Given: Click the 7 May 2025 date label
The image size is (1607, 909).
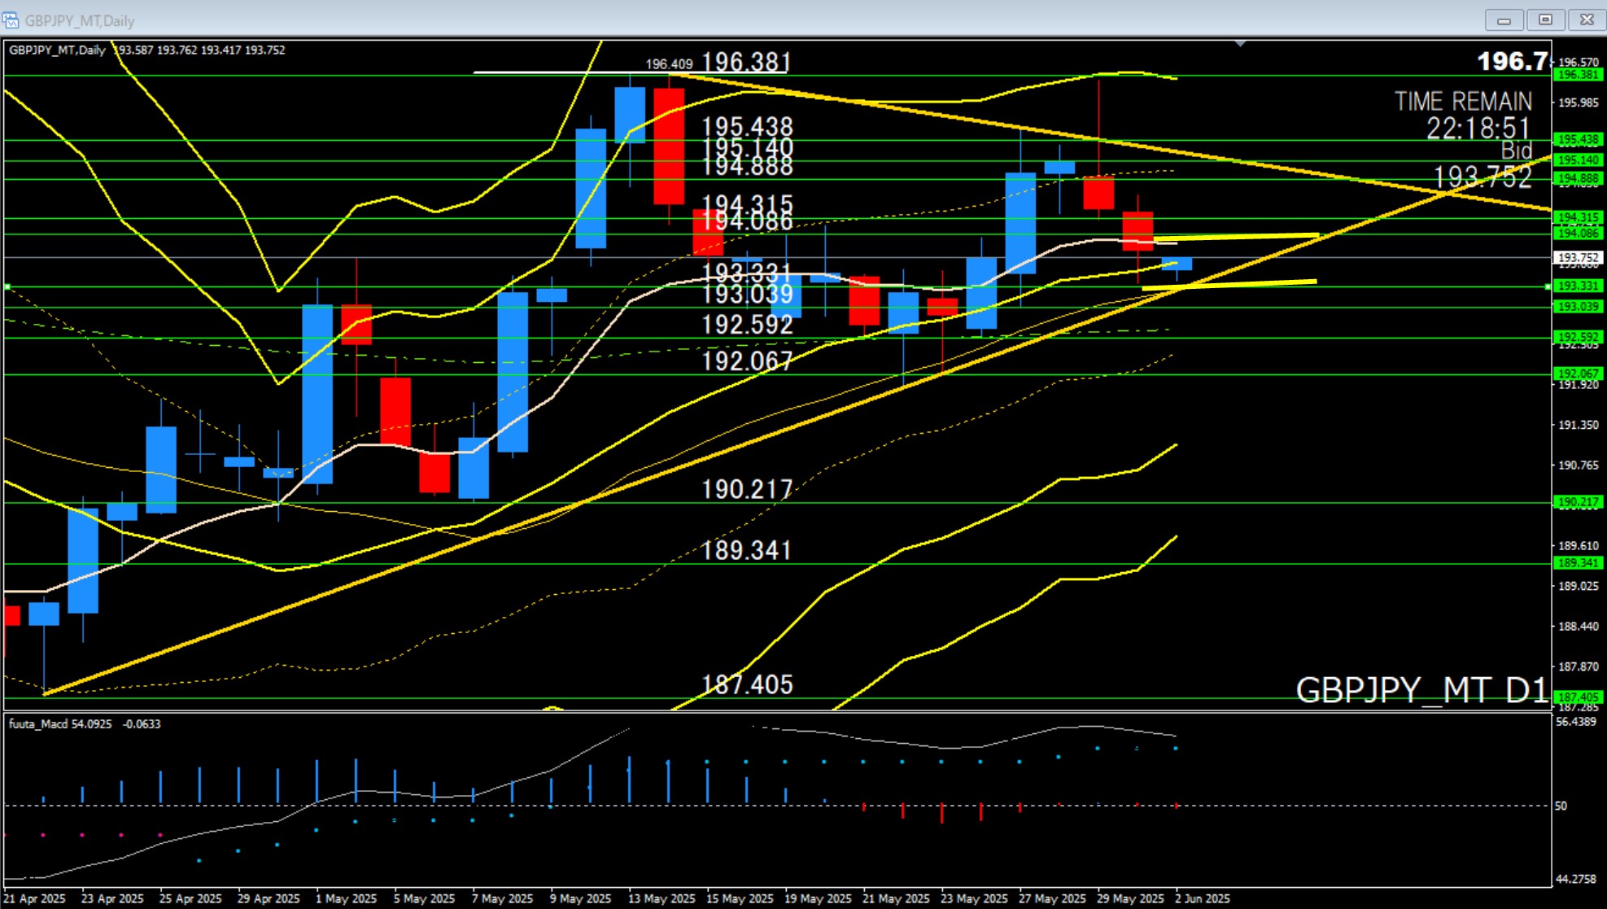Looking at the screenshot, I should point(503,898).
